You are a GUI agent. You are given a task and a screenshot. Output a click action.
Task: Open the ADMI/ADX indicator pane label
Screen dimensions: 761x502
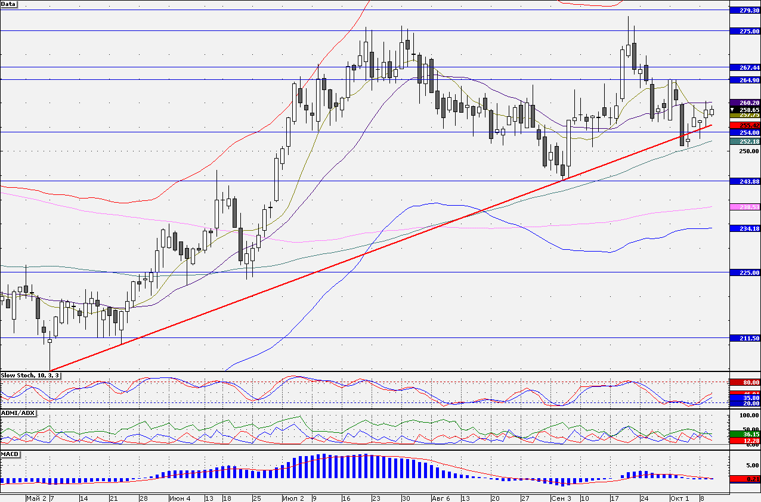coord(18,413)
